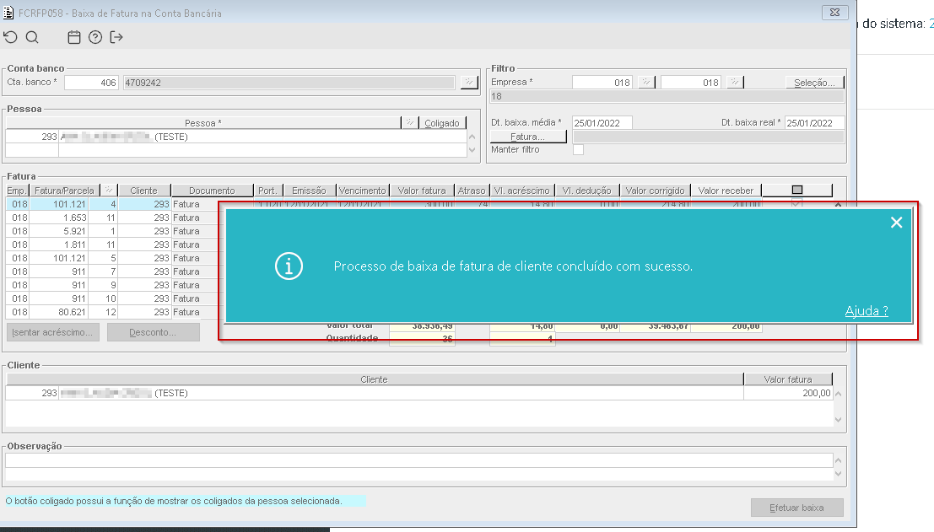
Task: Click Cta. banco code field 406
Action: click(91, 82)
